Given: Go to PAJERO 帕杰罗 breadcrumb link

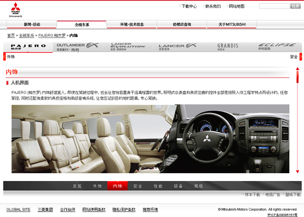Looking at the screenshot, I should tap(52, 35).
